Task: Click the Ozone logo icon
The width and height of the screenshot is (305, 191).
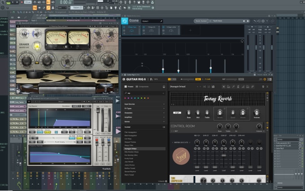Action: tap(125, 21)
